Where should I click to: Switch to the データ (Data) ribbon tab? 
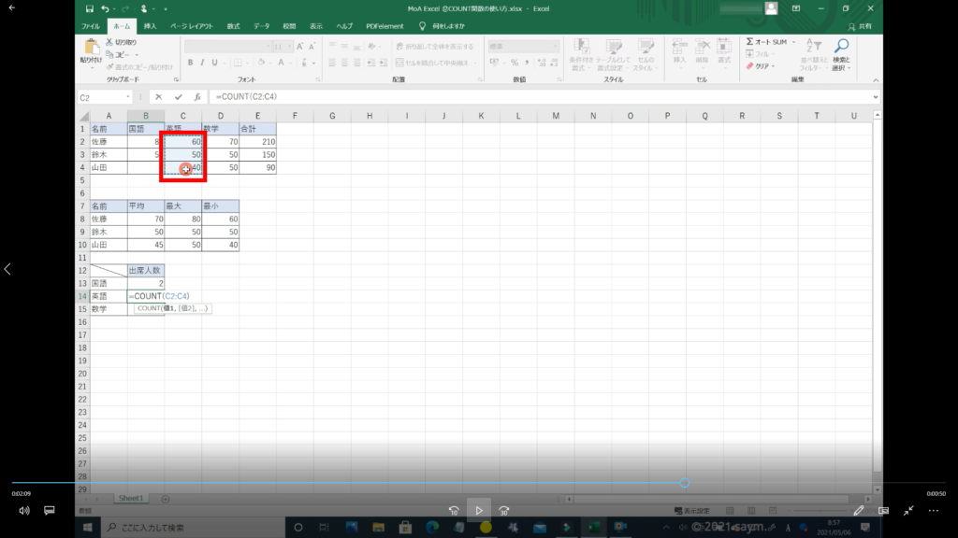pyautogui.click(x=261, y=26)
